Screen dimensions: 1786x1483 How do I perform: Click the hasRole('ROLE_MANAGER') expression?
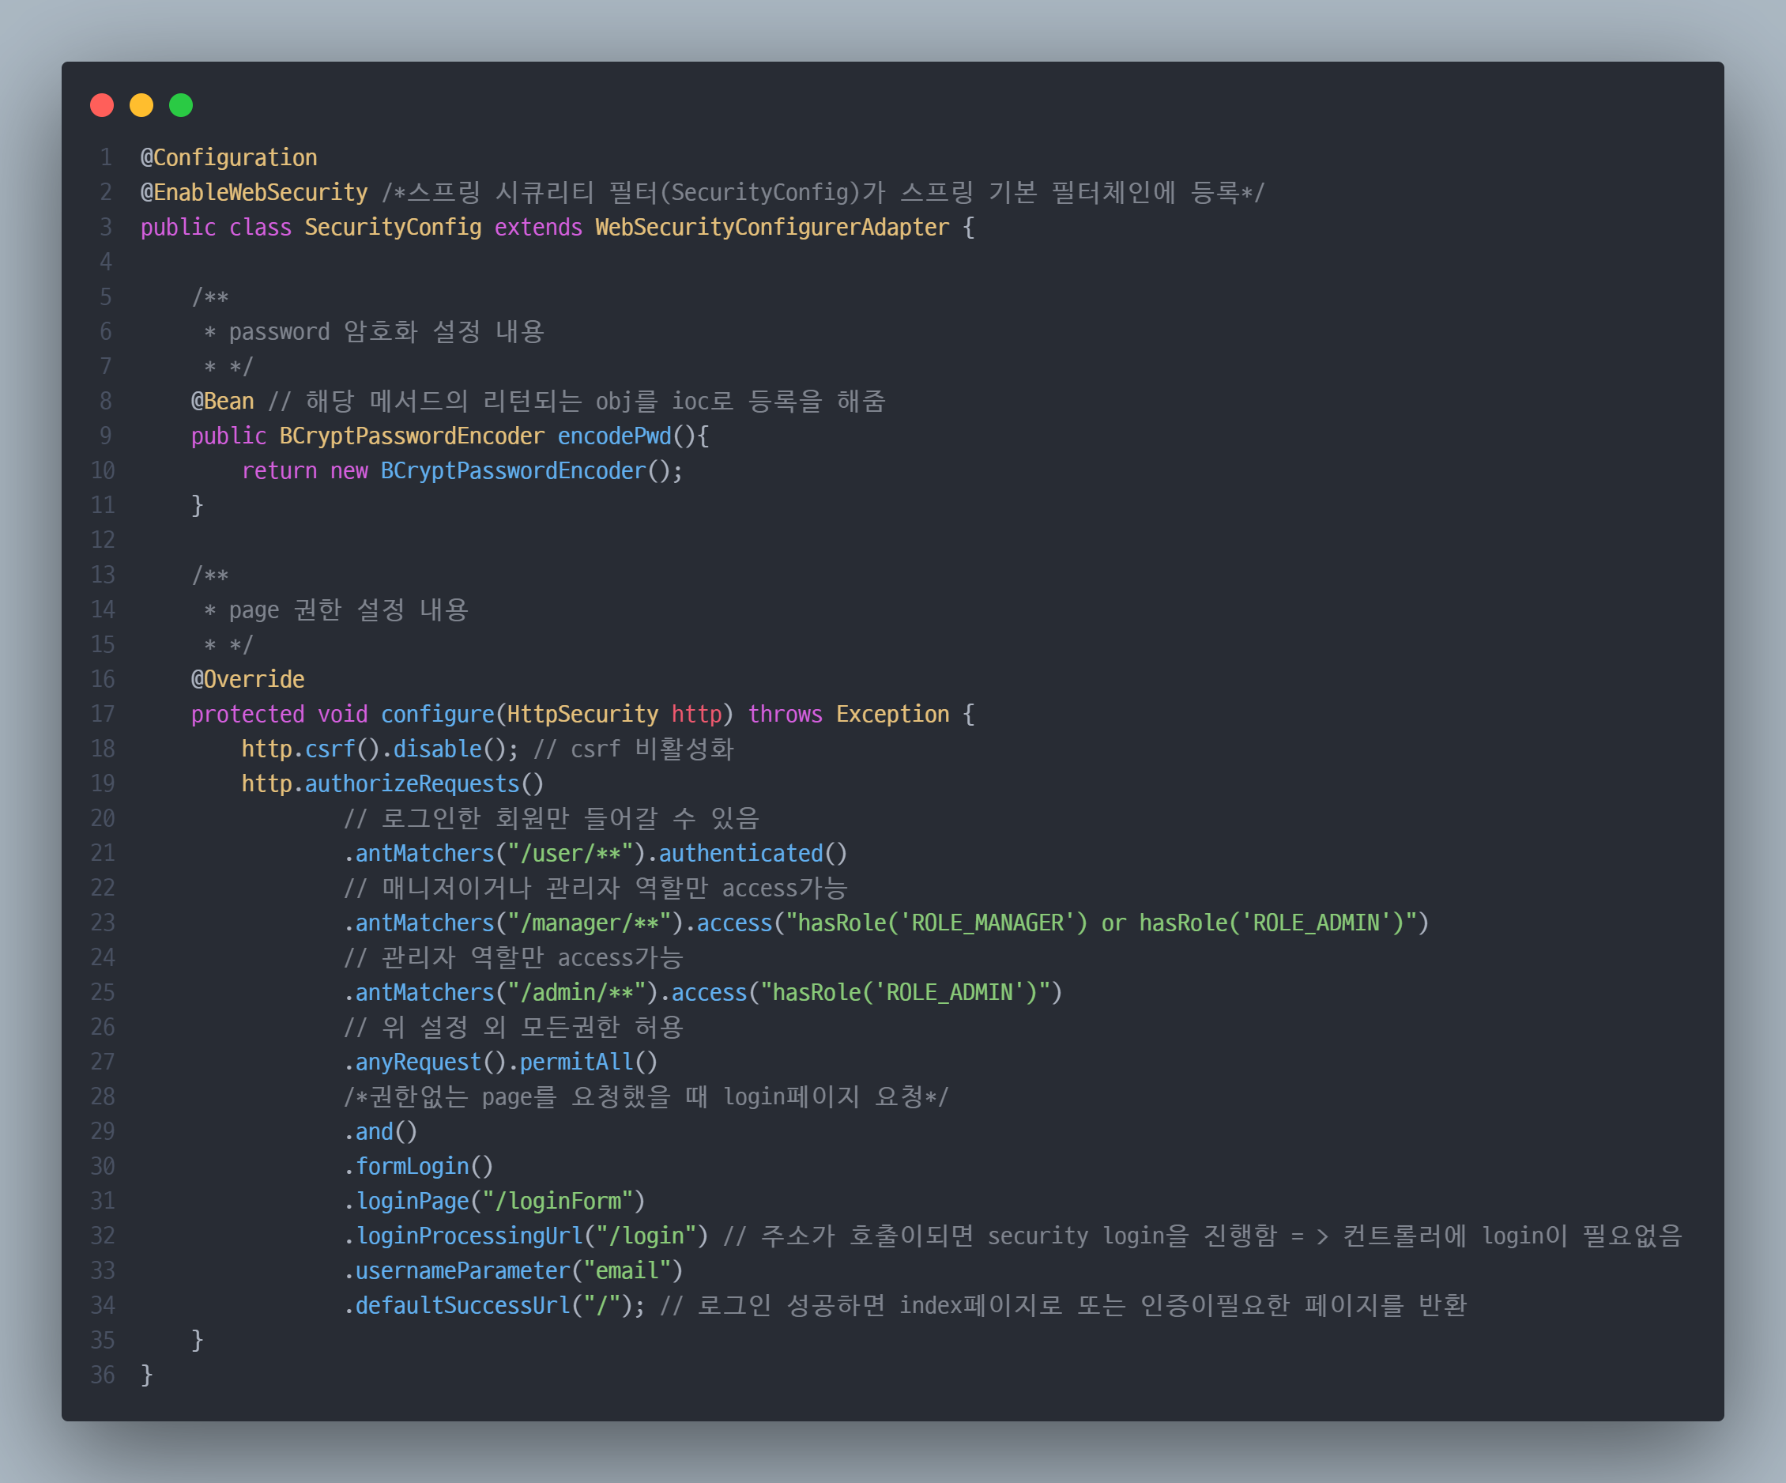tap(942, 924)
